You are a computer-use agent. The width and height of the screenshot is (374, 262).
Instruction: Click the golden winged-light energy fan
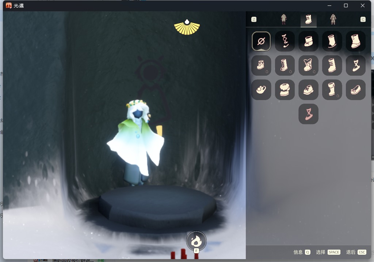point(187,27)
